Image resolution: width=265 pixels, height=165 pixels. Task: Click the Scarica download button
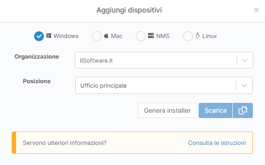(x=215, y=110)
